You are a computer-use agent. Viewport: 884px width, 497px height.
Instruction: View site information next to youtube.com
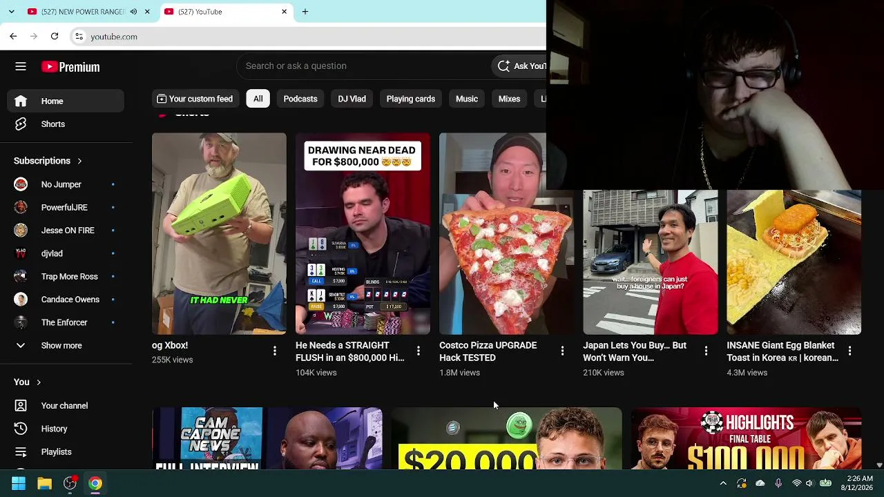pyautogui.click(x=79, y=37)
